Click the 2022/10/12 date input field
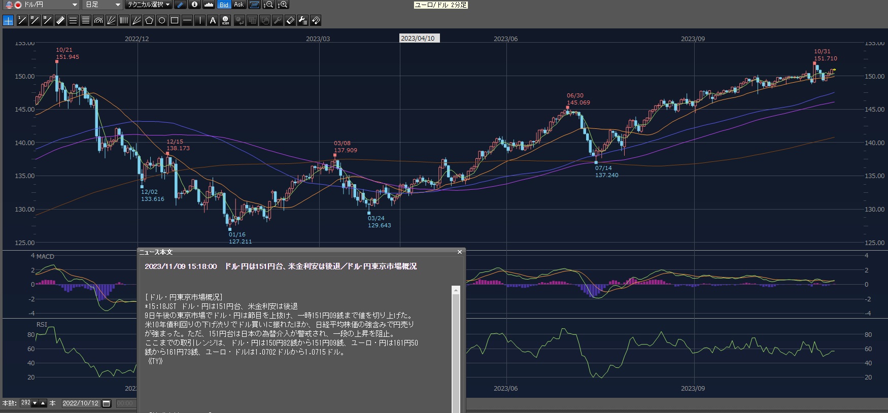Image resolution: width=888 pixels, height=413 pixels. pos(80,403)
